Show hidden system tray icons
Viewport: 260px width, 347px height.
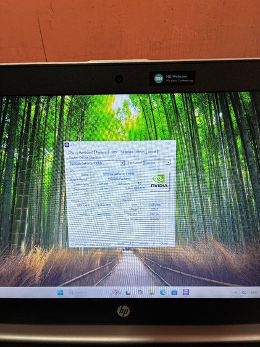coord(236,293)
